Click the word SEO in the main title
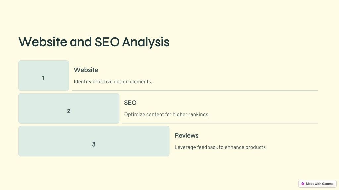The image size is (339, 190). pyautogui.click(x=107, y=42)
